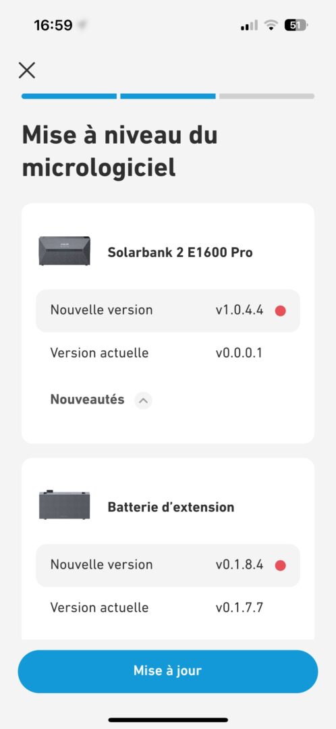Tap the Solarbank 2 E1600 Pro title
The width and height of the screenshot is (336, 729).
click(x=180, y=252)
